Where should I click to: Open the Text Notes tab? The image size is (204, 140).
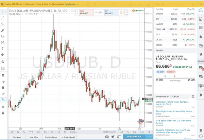17,137
